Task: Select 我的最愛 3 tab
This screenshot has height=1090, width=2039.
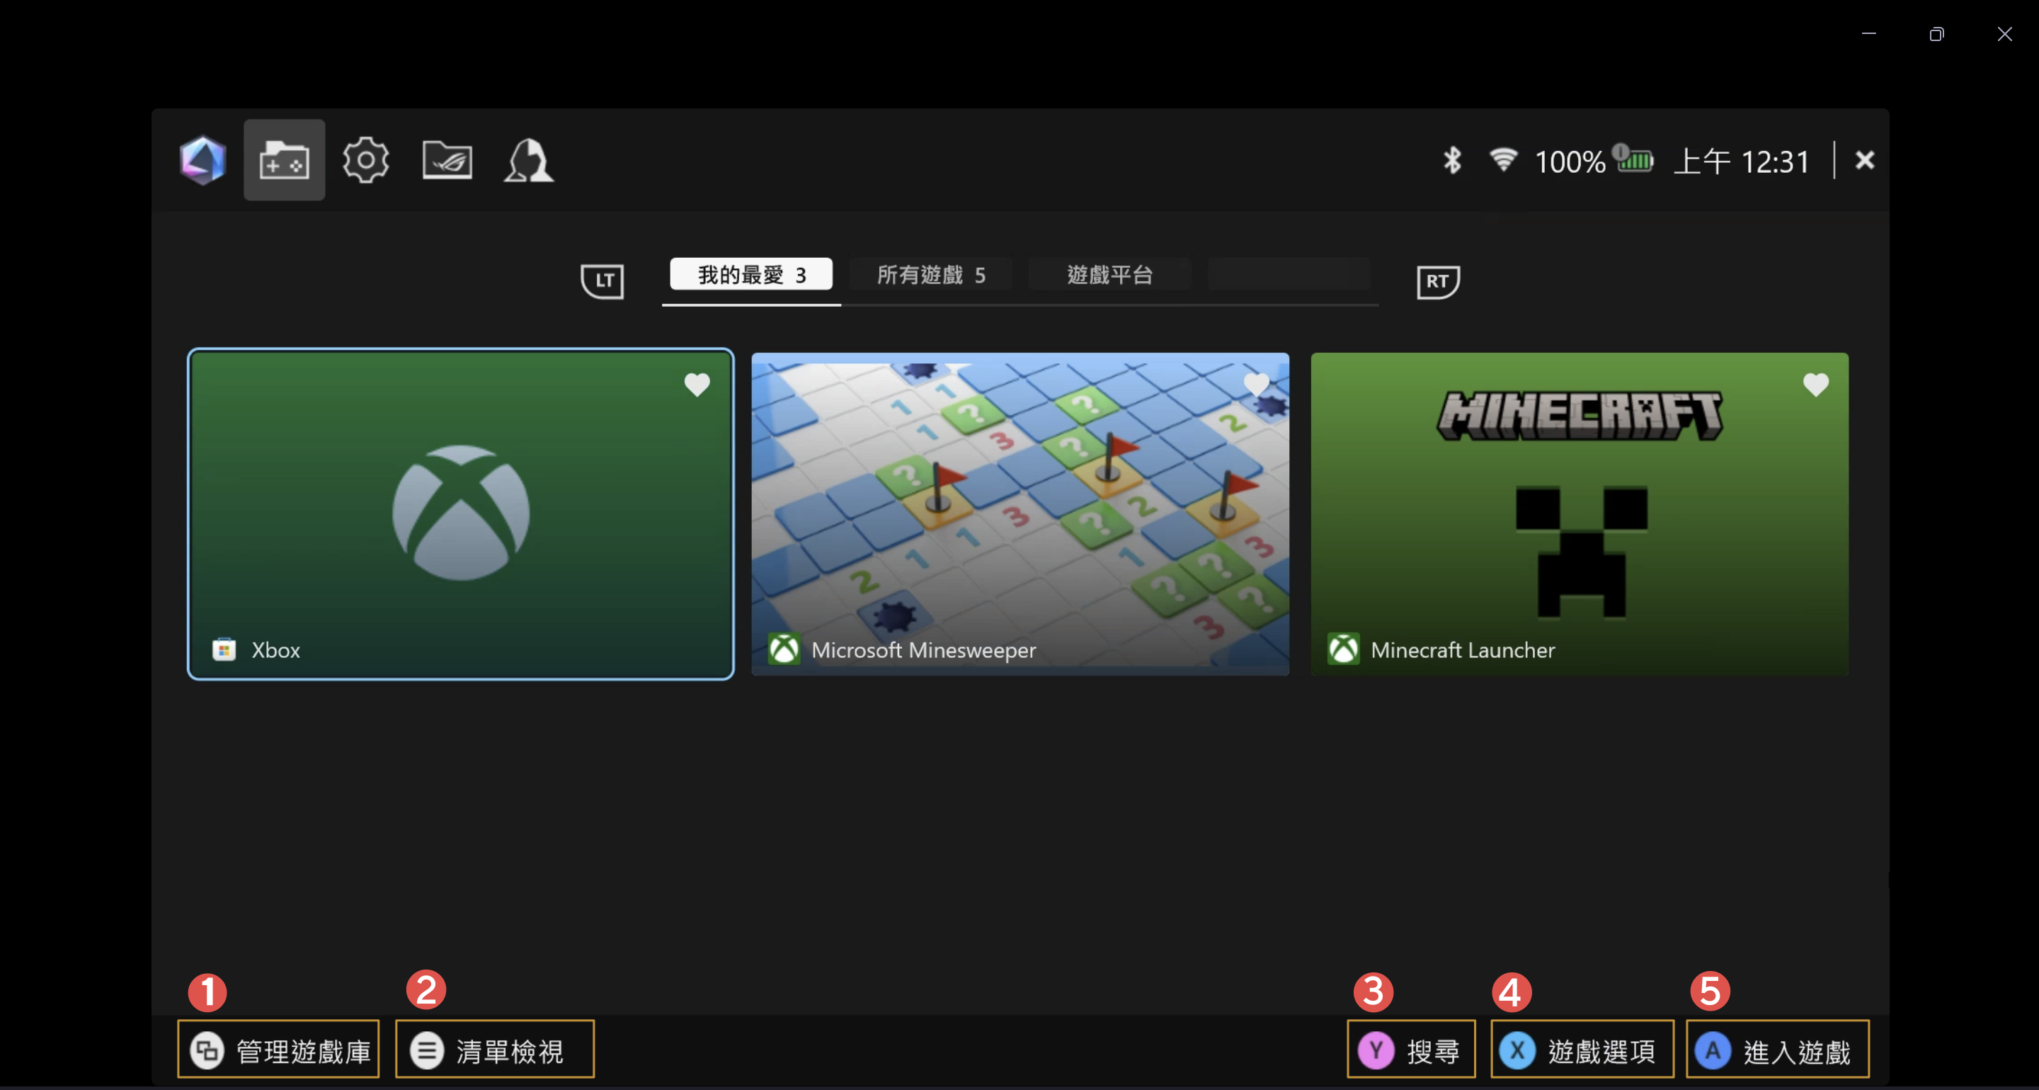Action: click(751, 275)
